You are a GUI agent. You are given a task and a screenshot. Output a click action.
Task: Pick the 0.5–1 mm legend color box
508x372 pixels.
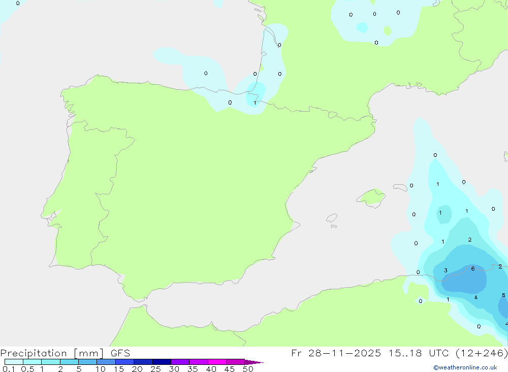click(32, 362)
